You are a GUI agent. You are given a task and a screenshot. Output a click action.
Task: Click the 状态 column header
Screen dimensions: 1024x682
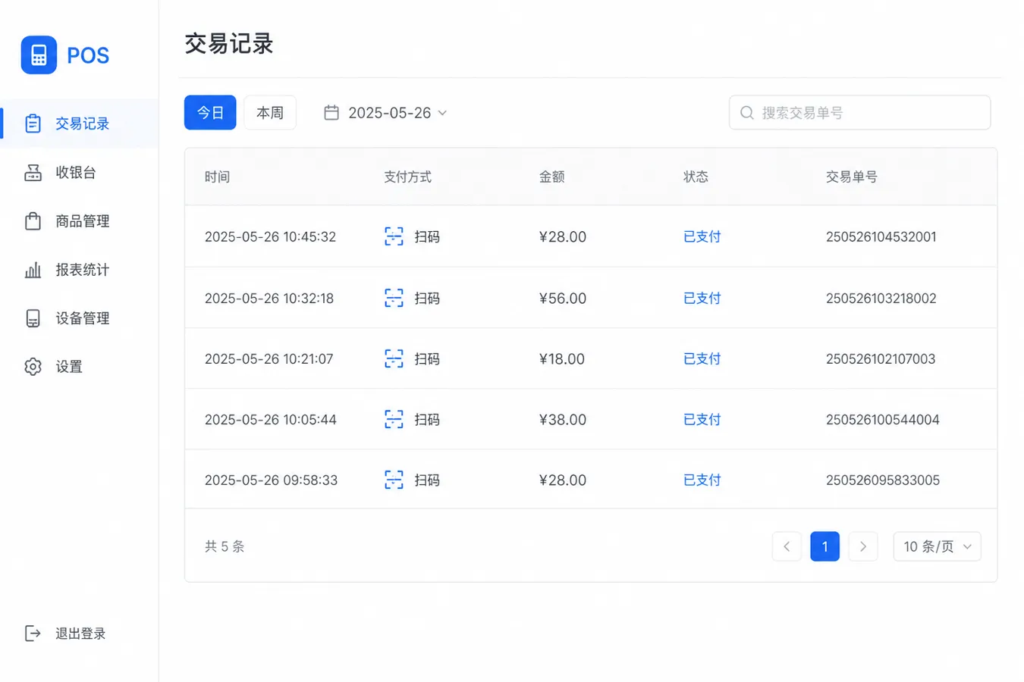(696, 177)
